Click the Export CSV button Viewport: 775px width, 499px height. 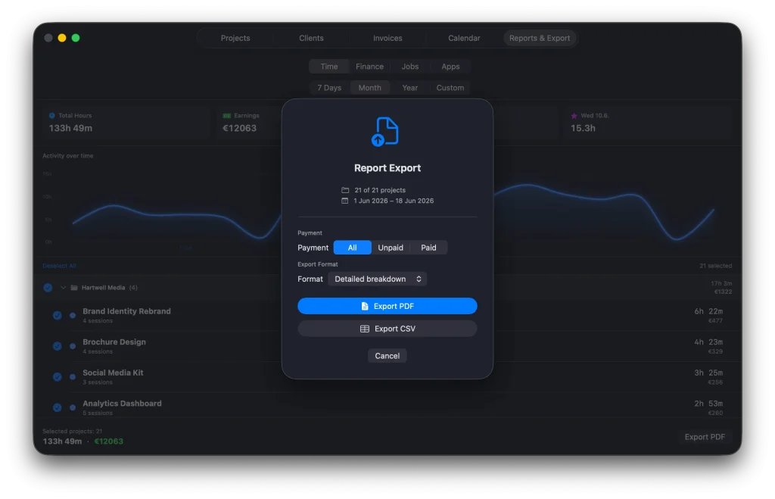click(387, 329)
